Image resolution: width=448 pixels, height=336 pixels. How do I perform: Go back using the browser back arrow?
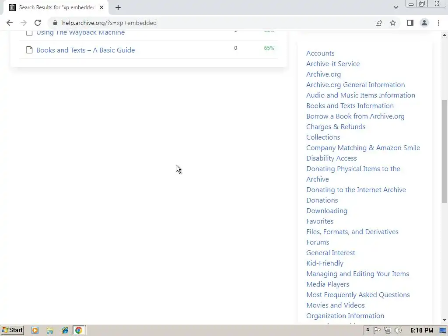(x=10, y=23)
